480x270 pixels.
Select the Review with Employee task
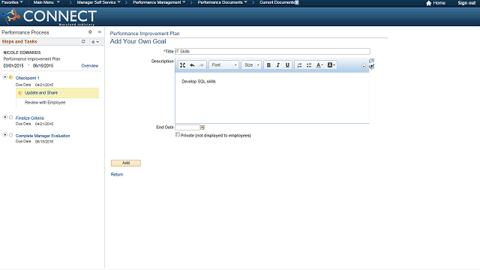tap(45, 103)
